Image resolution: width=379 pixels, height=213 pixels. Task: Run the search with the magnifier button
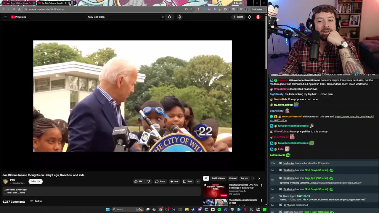click(170, 17)
